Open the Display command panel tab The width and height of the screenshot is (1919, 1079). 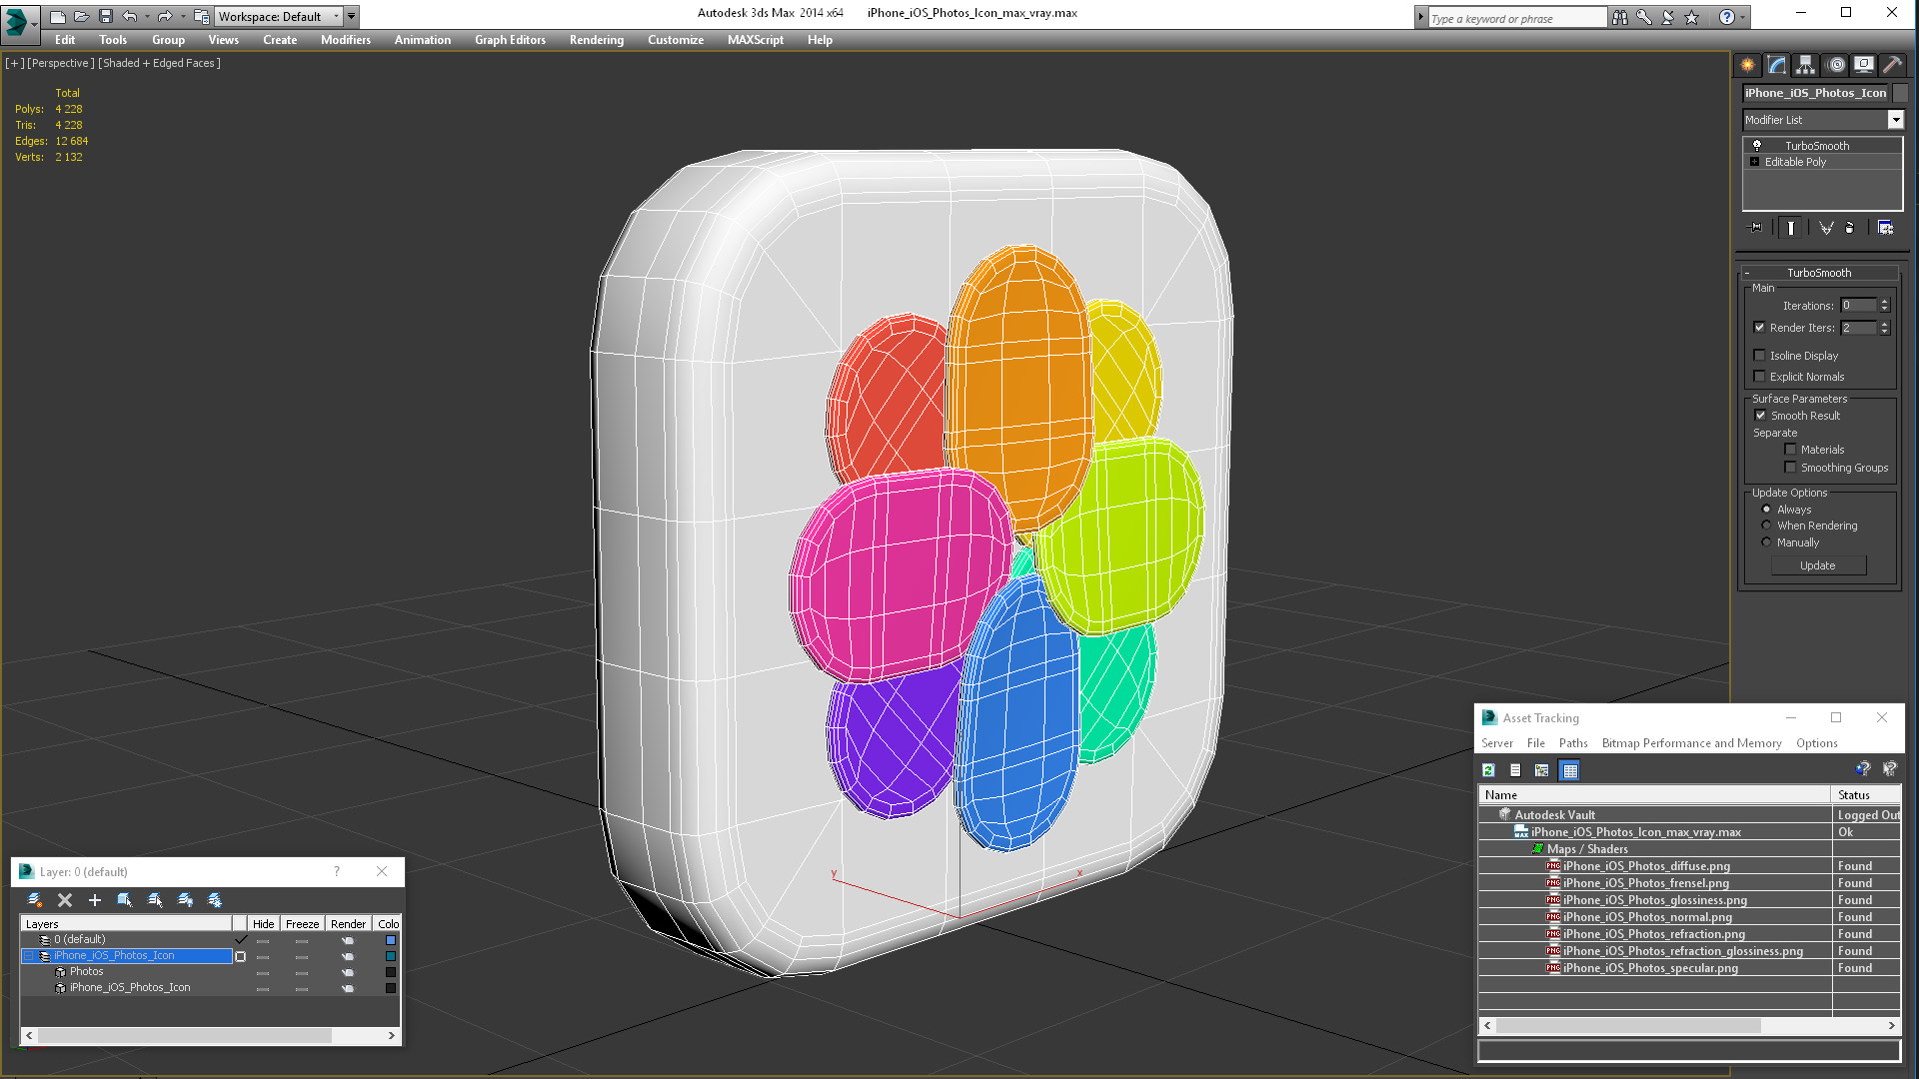coord(1863,65)
